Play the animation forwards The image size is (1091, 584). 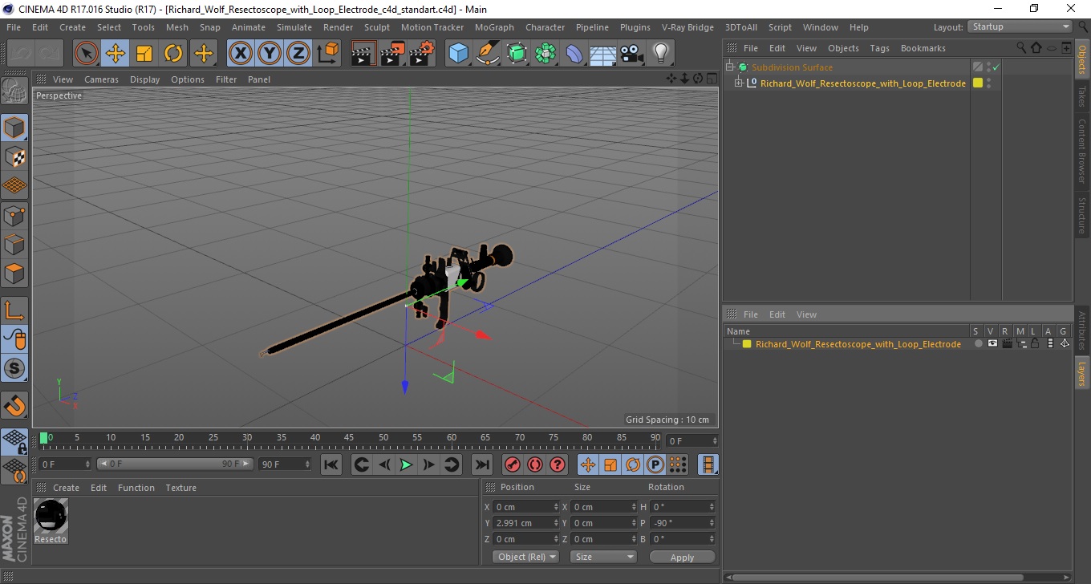point(407,464)
